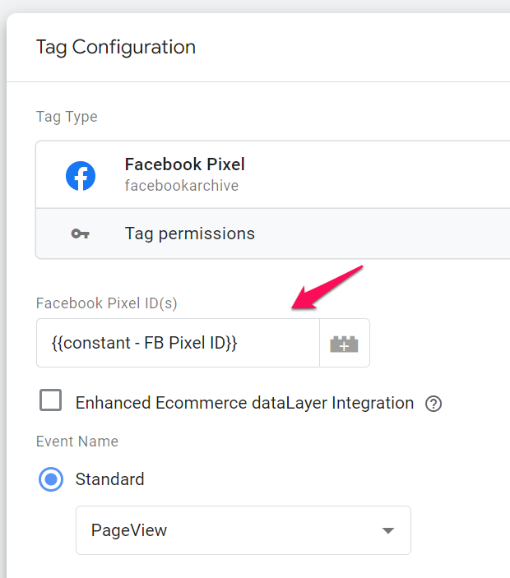This screenshot has width=510, height=578.
Task: Click the Tag Type label
Action: click(67, 117)
